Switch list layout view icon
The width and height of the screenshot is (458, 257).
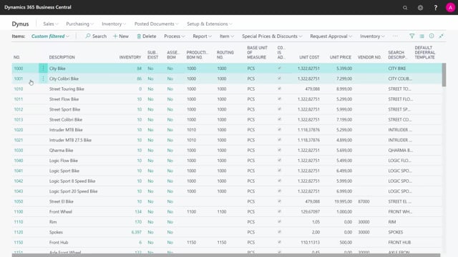point(422,36)
